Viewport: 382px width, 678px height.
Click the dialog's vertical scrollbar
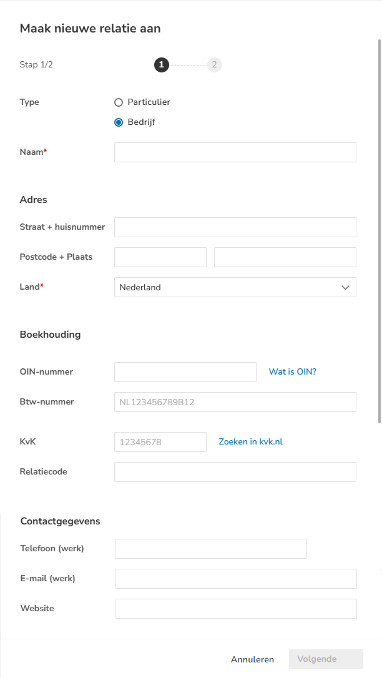(x=380, y=231)
